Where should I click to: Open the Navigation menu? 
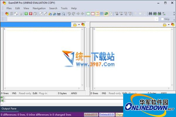click(39, 8)
